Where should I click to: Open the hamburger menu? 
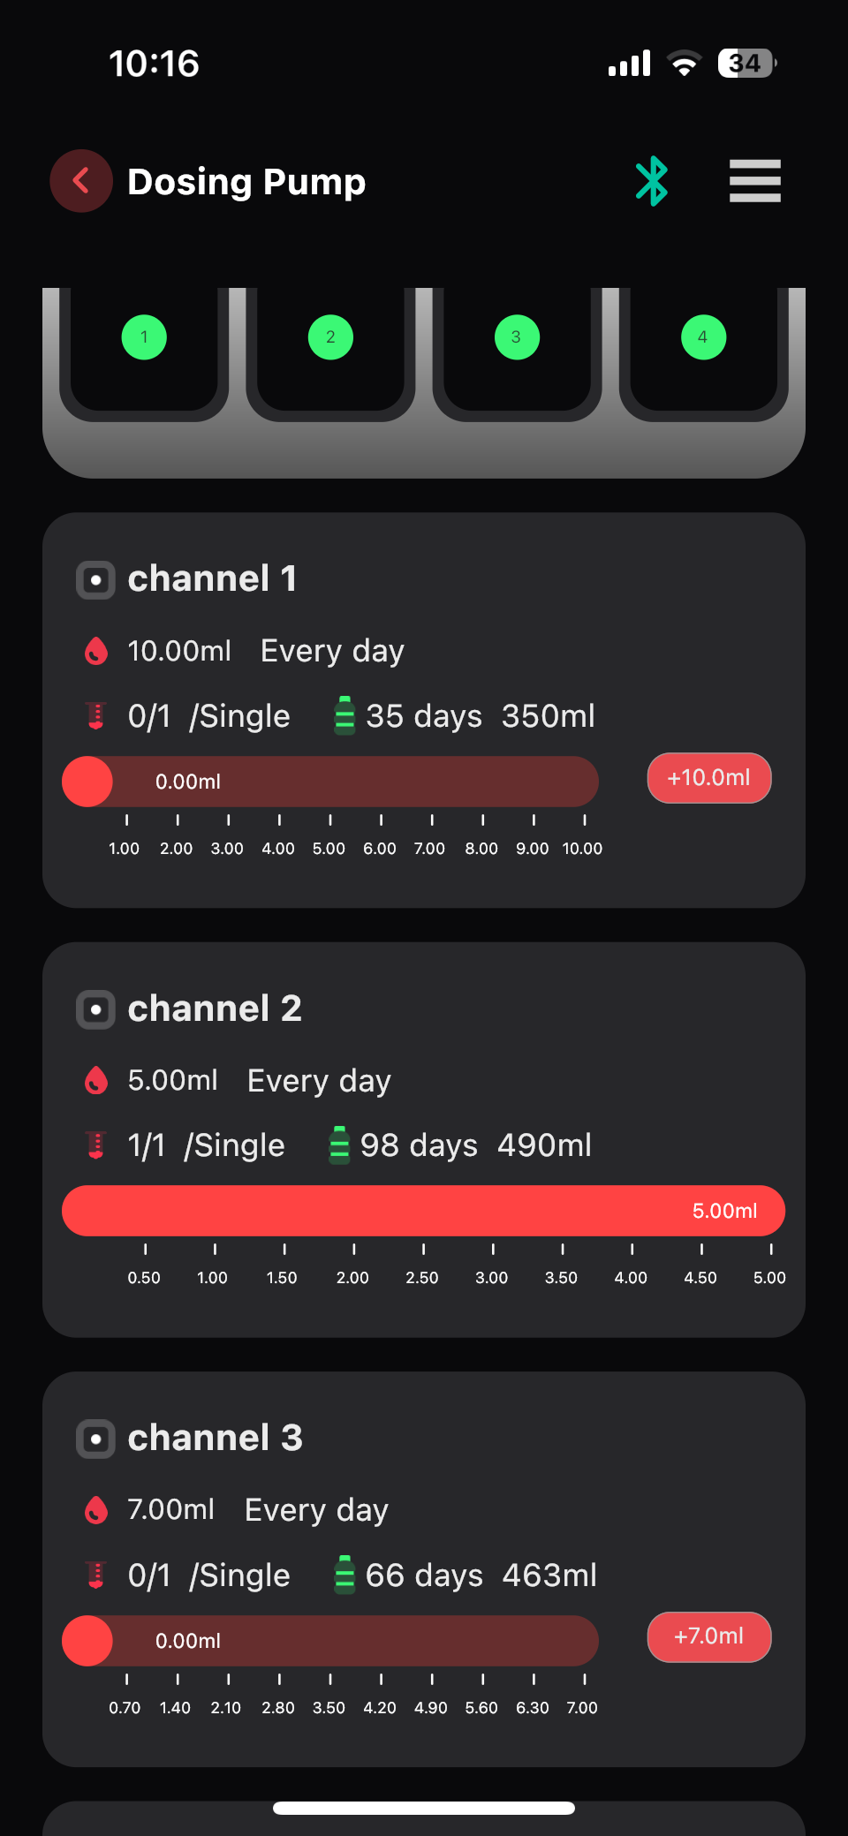[x=755, y=181]
